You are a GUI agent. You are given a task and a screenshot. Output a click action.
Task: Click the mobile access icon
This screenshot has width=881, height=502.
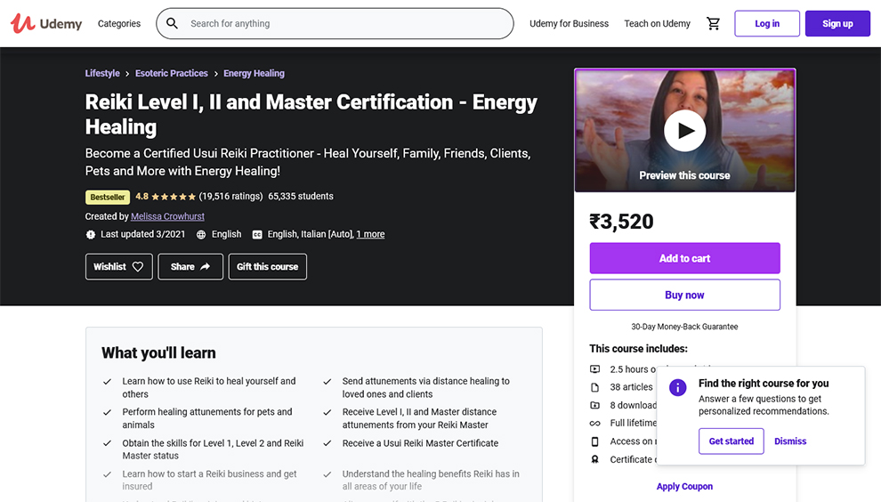point(594,441)
